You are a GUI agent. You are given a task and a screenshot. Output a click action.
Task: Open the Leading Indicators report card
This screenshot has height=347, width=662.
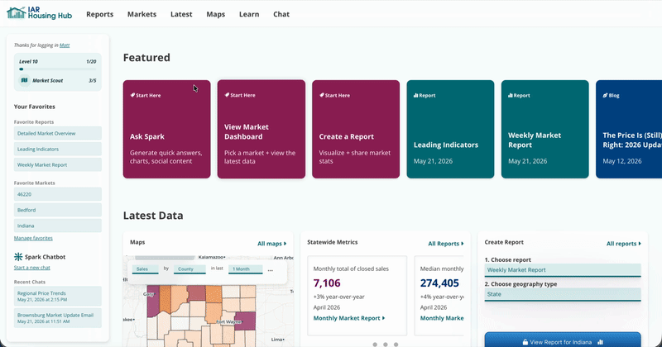pos(450,129)
